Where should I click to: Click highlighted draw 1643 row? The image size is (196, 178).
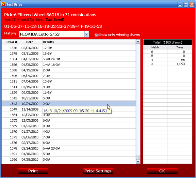tap(69, 104)
